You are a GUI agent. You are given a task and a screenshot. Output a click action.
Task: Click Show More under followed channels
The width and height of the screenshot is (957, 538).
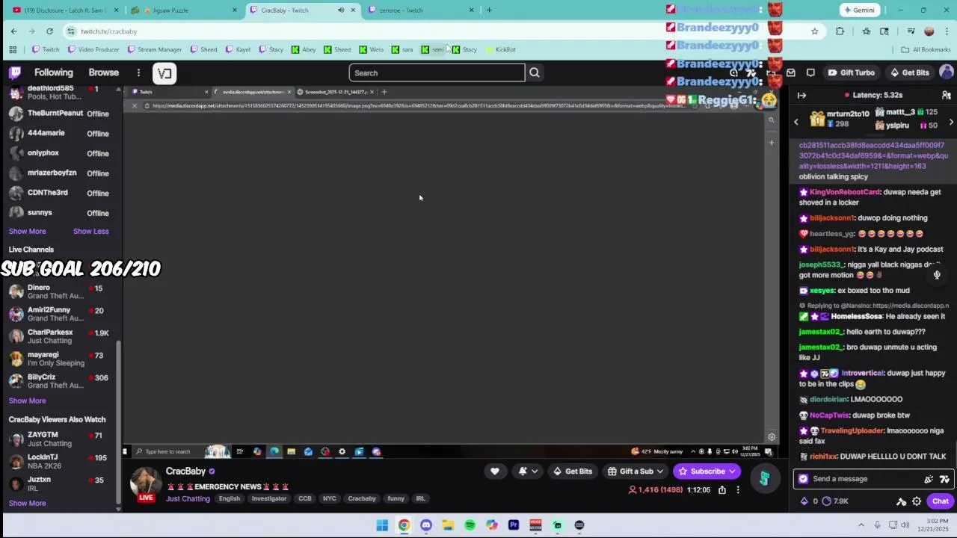27,231
